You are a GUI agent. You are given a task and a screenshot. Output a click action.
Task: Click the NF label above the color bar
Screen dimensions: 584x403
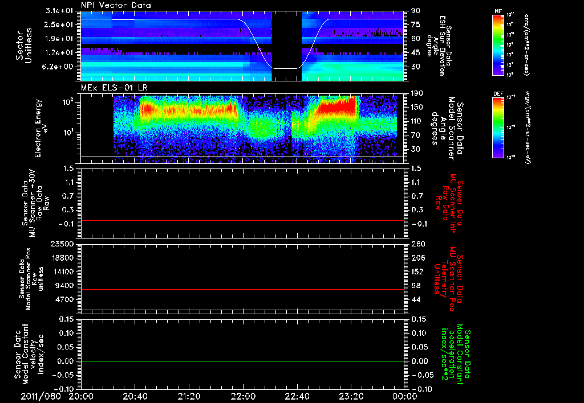tap(498, 11)
